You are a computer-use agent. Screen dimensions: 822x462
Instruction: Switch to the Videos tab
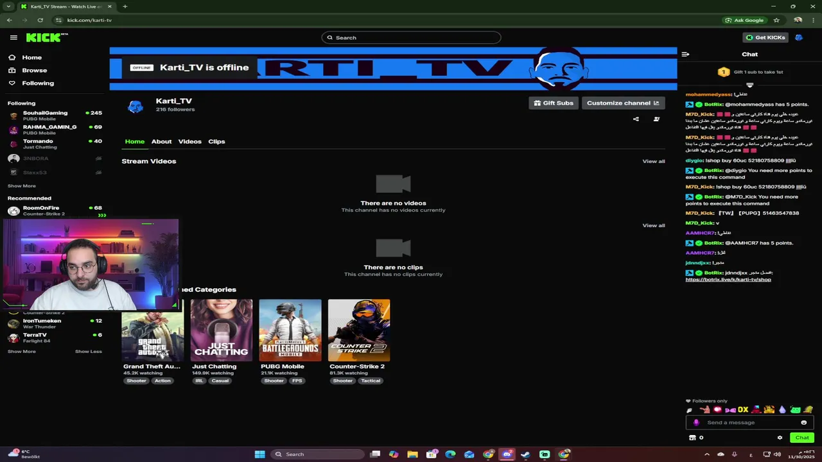point(189,142)
